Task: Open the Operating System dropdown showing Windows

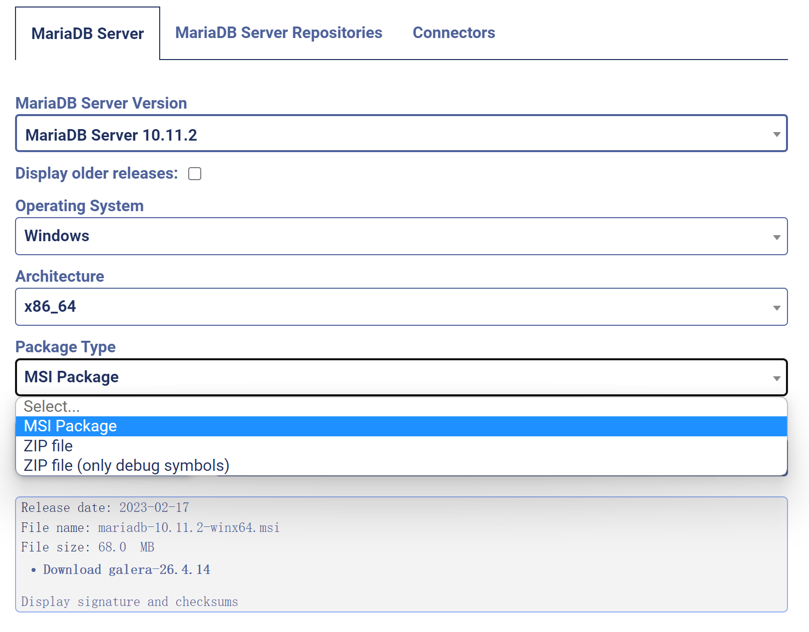Action: point(401,236)
